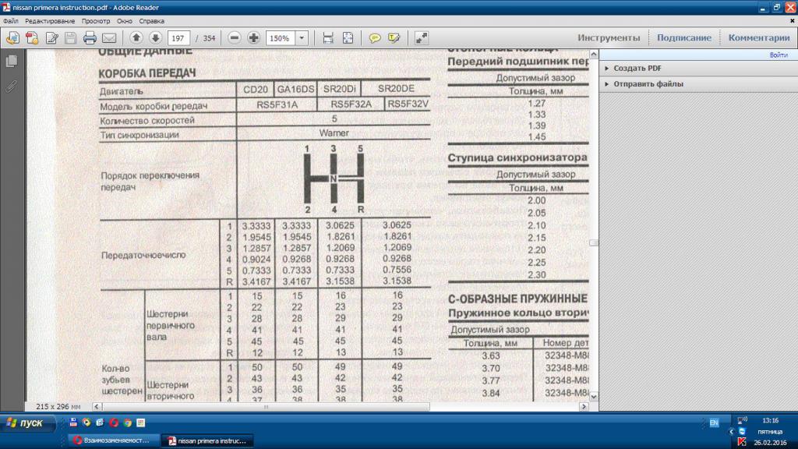
Task: Click the Create PDF online toolbar icon
Action: [x=32, y=38]
